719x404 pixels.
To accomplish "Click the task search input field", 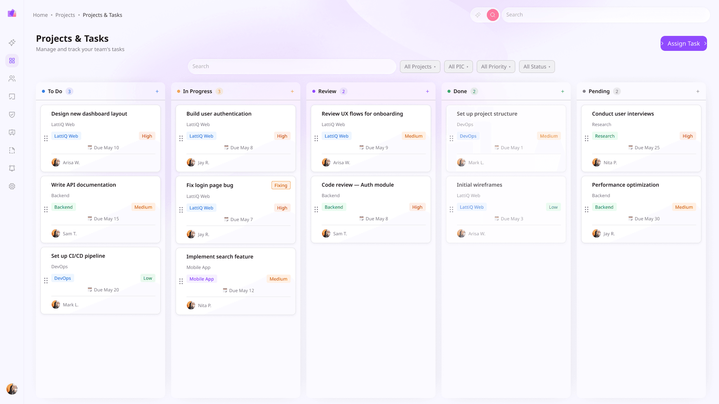I will [292, 67].
